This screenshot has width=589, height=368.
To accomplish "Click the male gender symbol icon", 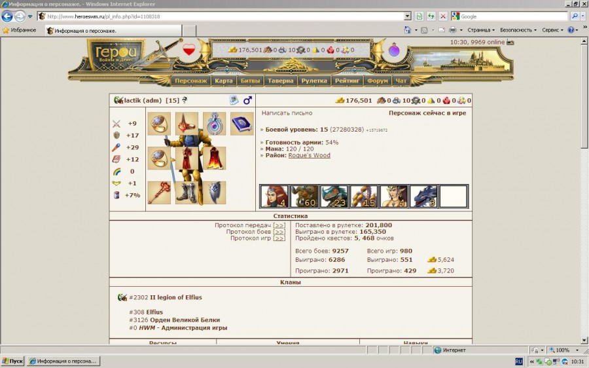I will coord(247,100).
